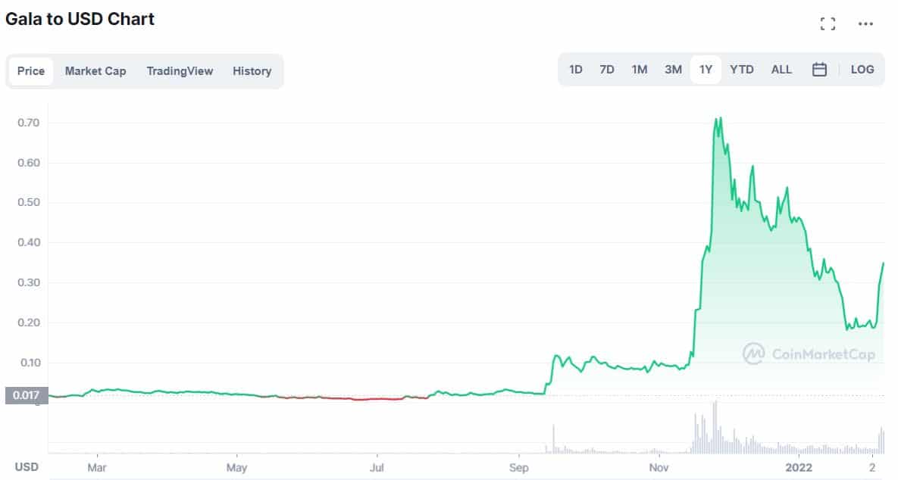Go to the History tab
The height and width of the screenshot is (480, 898).
252,71
